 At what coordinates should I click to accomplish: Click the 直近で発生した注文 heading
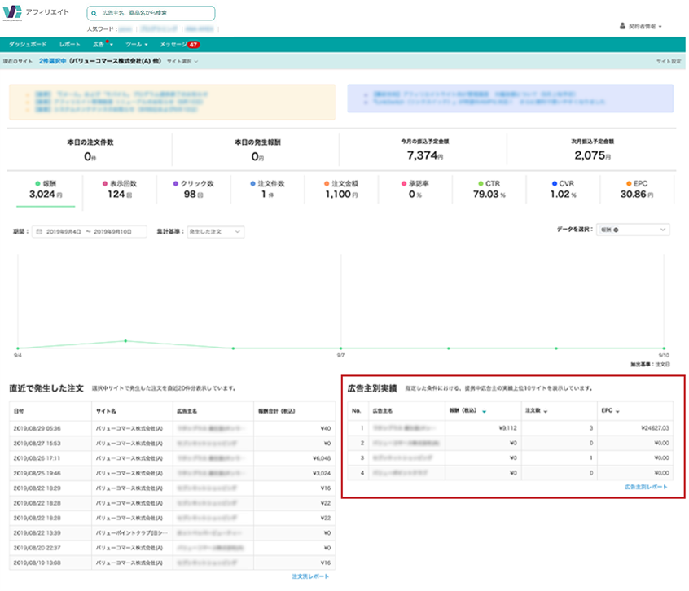tap(46, 388)
